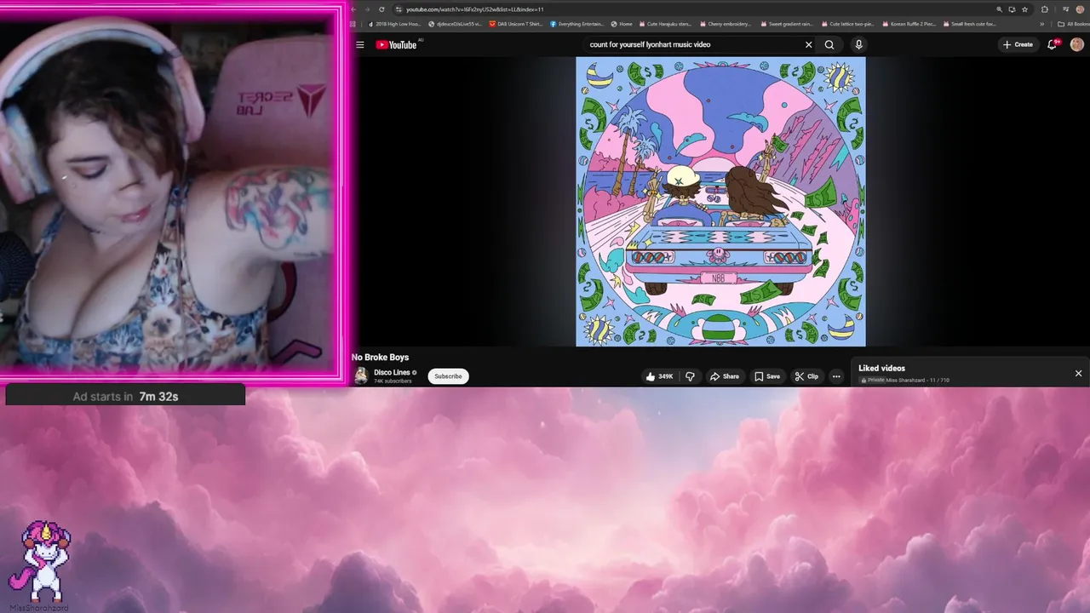
Task: Click 'Miss Sharahzard' playlist owner name
Action: [x=905, y=380]
